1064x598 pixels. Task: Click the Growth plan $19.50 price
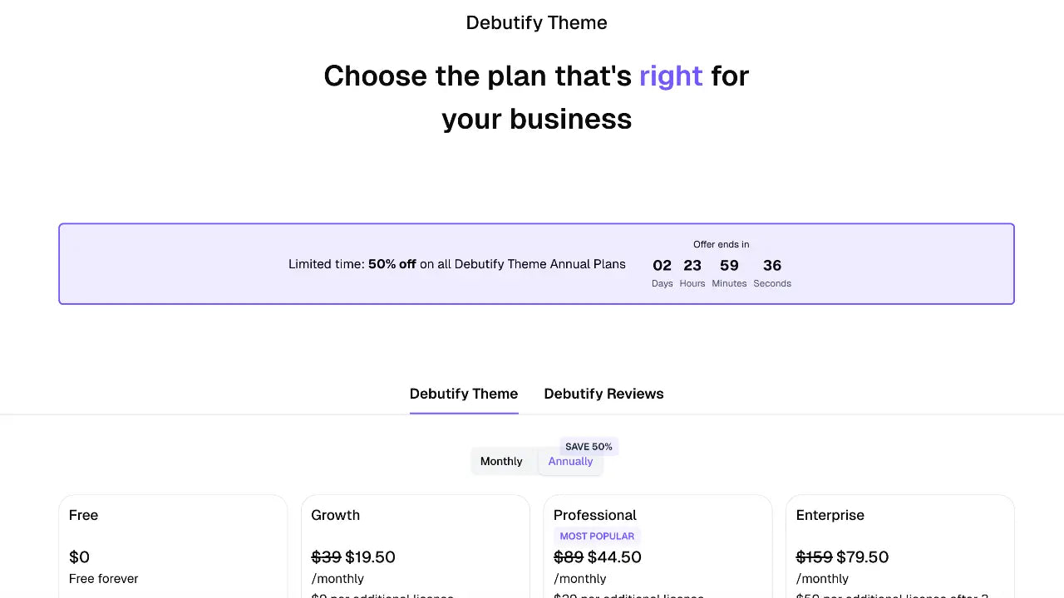[372, 556]
